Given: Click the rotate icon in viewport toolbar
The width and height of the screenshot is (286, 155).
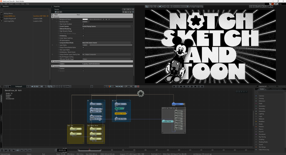Looking at the screenshot, I should coord(150,6).
